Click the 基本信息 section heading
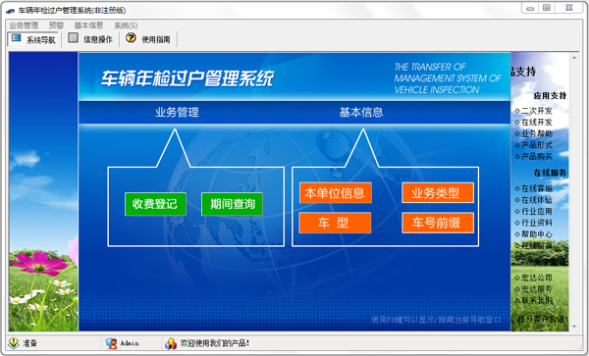 click(x=361, y=112)
